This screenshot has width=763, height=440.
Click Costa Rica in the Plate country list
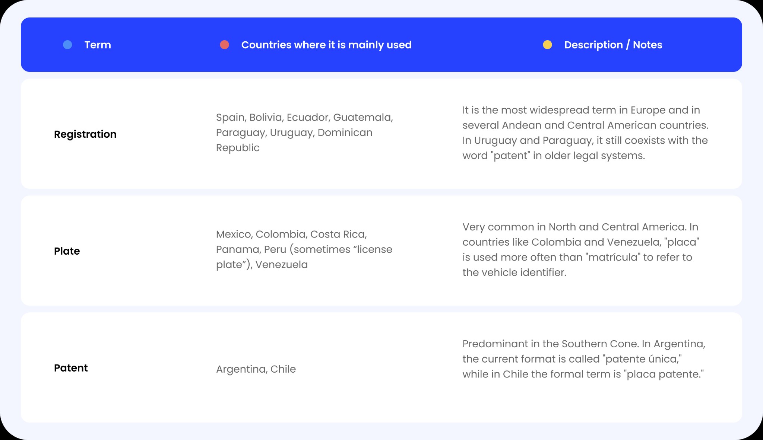pos(338,234)
